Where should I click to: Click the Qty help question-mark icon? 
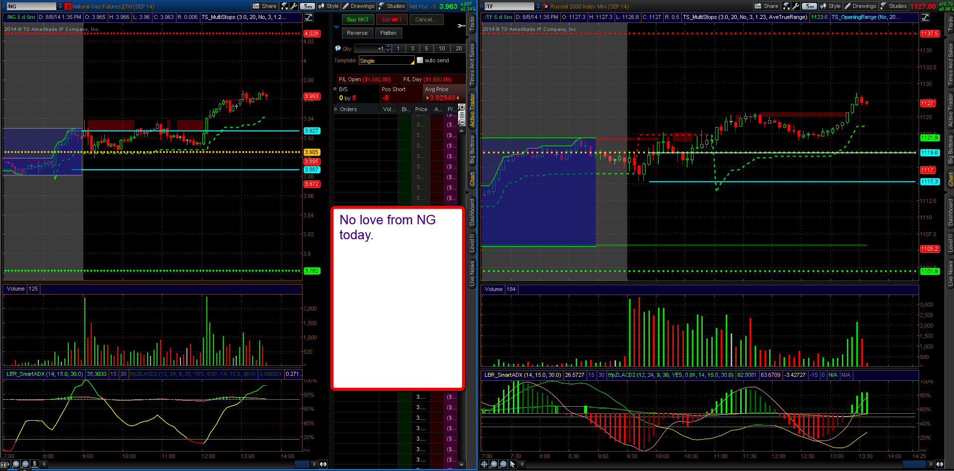pos(337,48)
